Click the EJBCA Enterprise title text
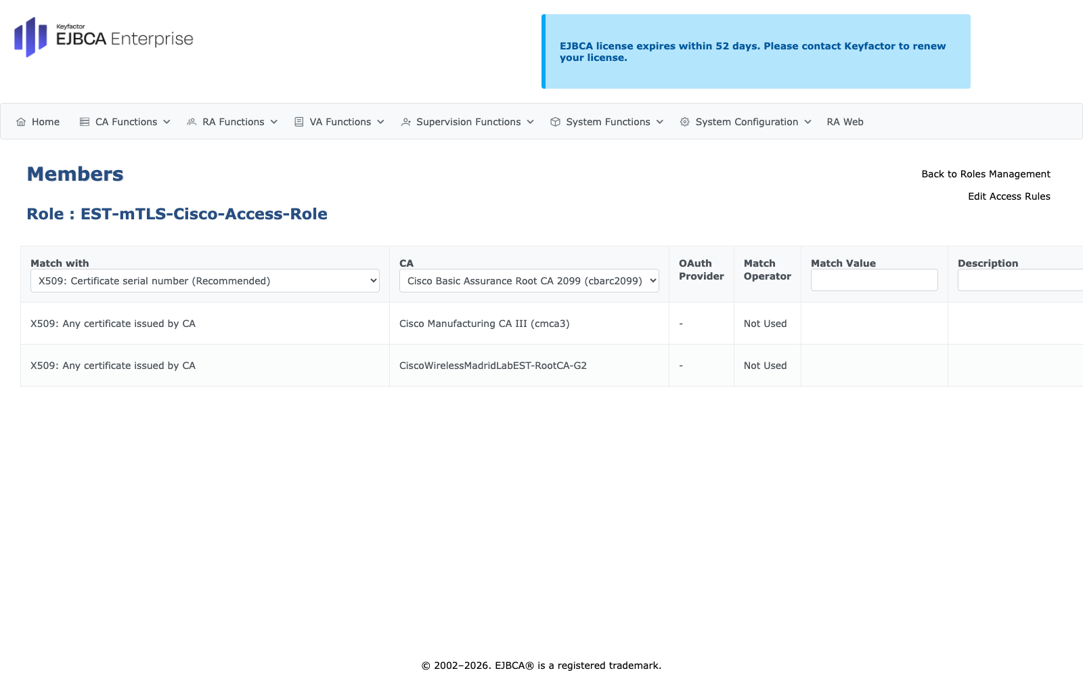 tap(125, 39)
